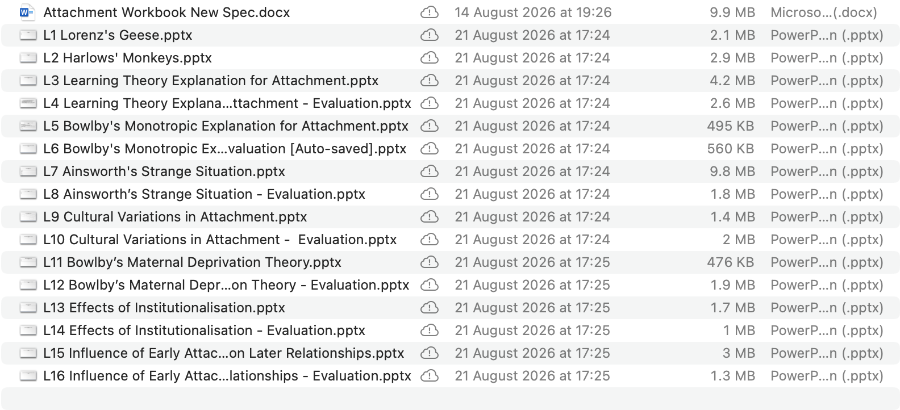Click the file icon of L4 Learning Theory Evaluation
The image size is (900, 410).
28,103
